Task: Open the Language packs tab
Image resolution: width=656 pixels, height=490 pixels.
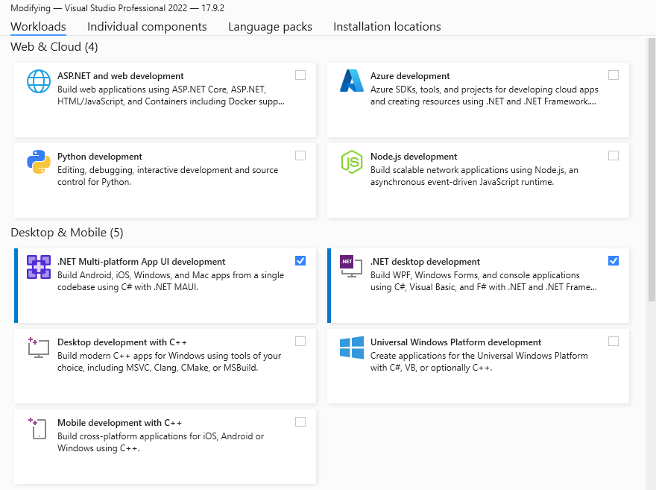Action: click(x=270, y=27)
